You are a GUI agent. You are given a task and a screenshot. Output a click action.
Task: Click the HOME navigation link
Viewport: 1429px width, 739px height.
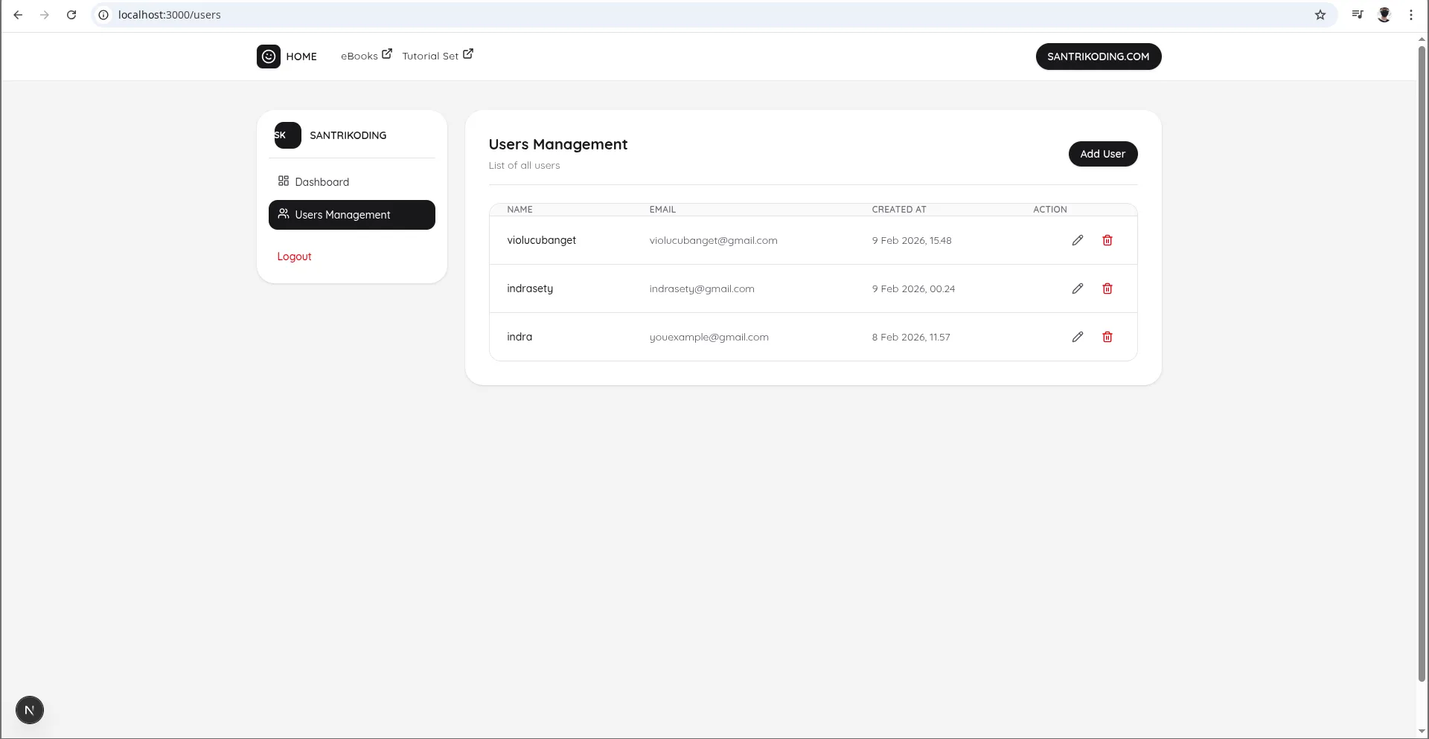[301, 57]
